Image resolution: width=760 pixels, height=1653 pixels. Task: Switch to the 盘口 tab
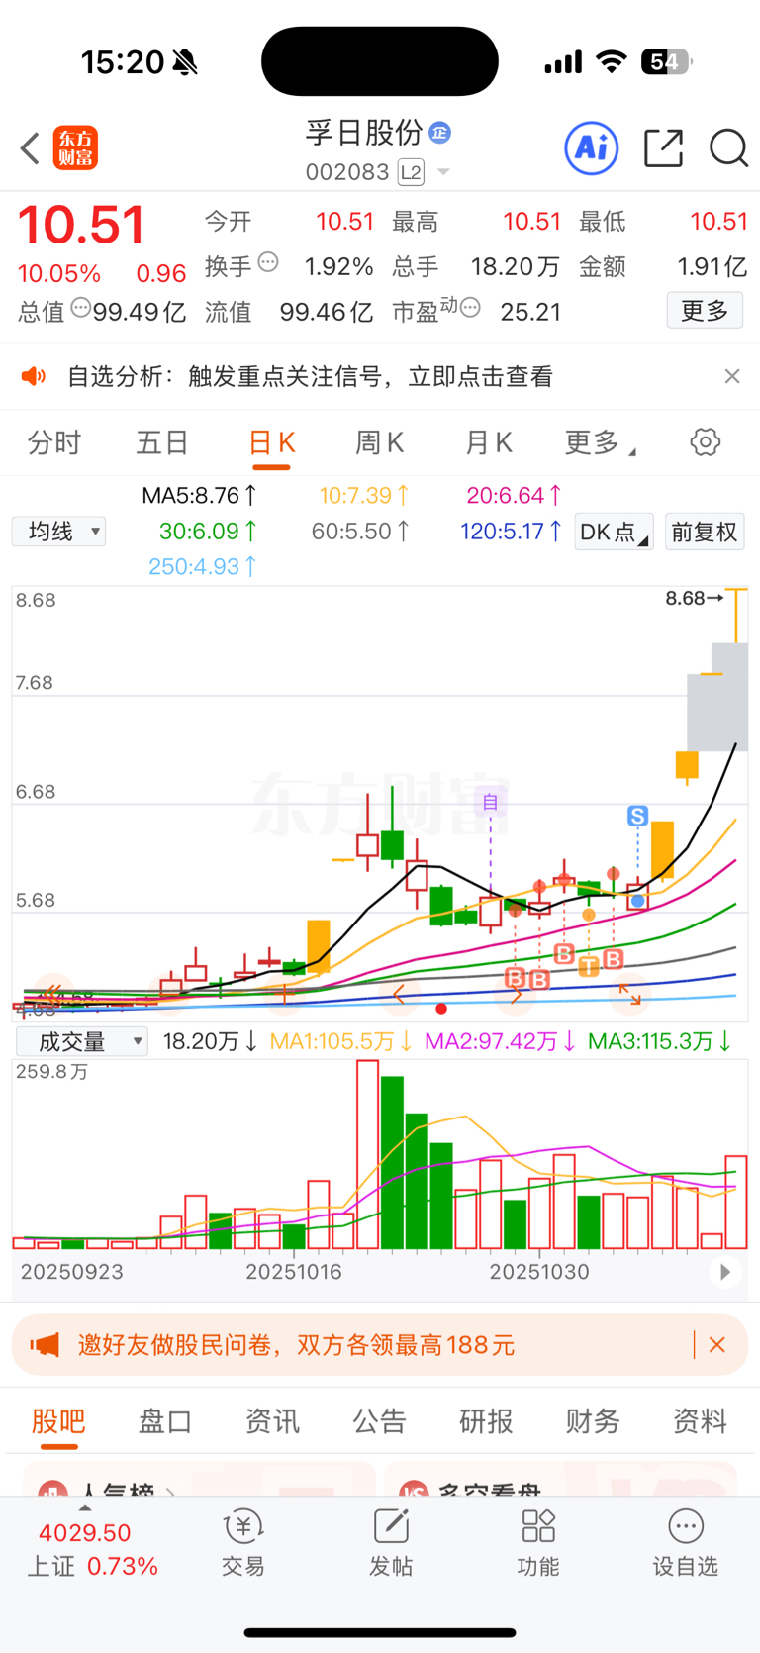[x=165, y=1421]
